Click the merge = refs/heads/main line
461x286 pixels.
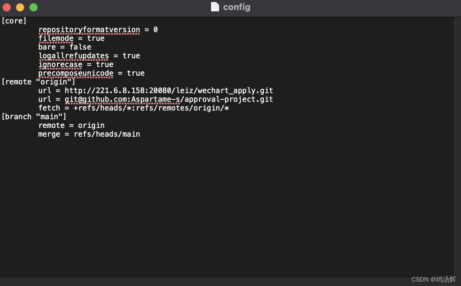point(89,134)
